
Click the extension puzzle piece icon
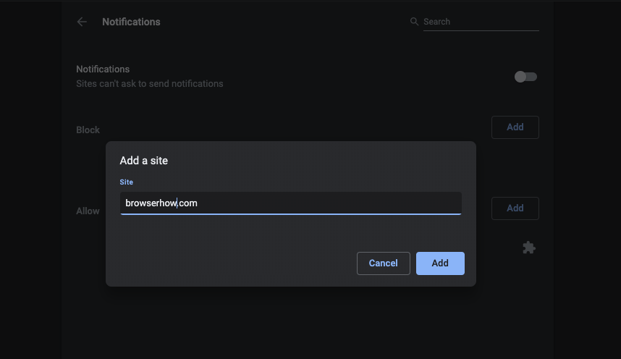[x=529, y=248]
